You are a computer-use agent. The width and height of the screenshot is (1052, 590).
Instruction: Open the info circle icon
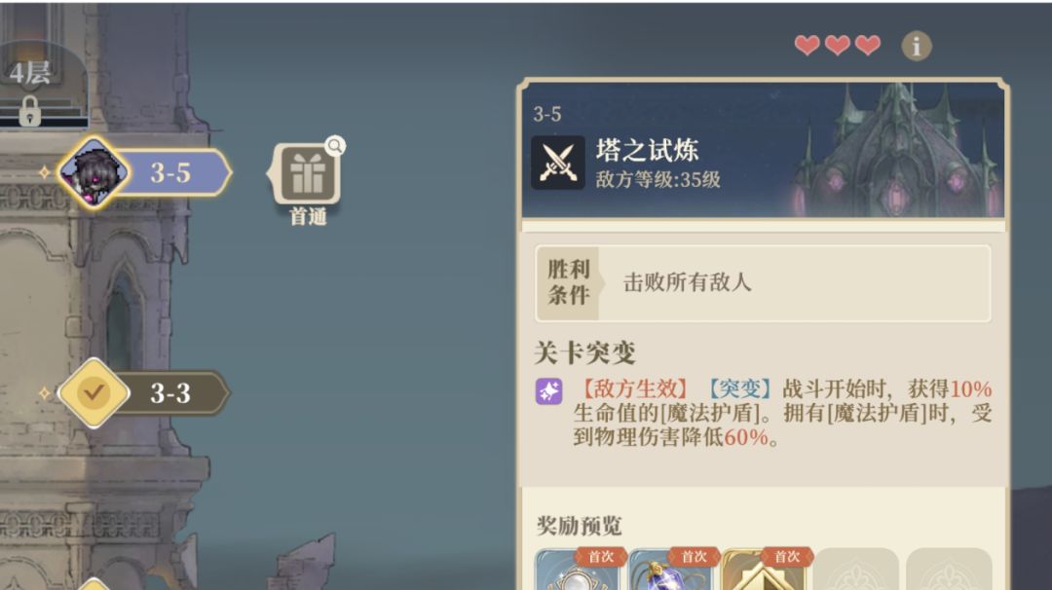pyautogui.click(x=917, y=46)
